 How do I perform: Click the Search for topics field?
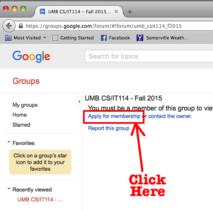149,56
